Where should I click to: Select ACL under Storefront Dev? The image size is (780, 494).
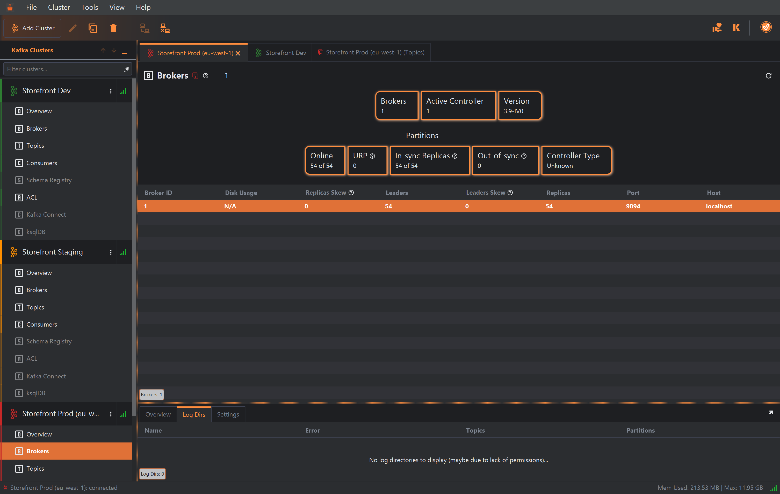tap(66, 197)
